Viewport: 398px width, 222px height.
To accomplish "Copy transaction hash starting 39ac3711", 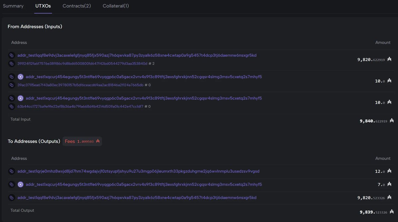I will point(11,85).
